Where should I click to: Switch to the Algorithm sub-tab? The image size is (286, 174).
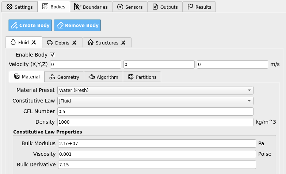coord(103,77)
